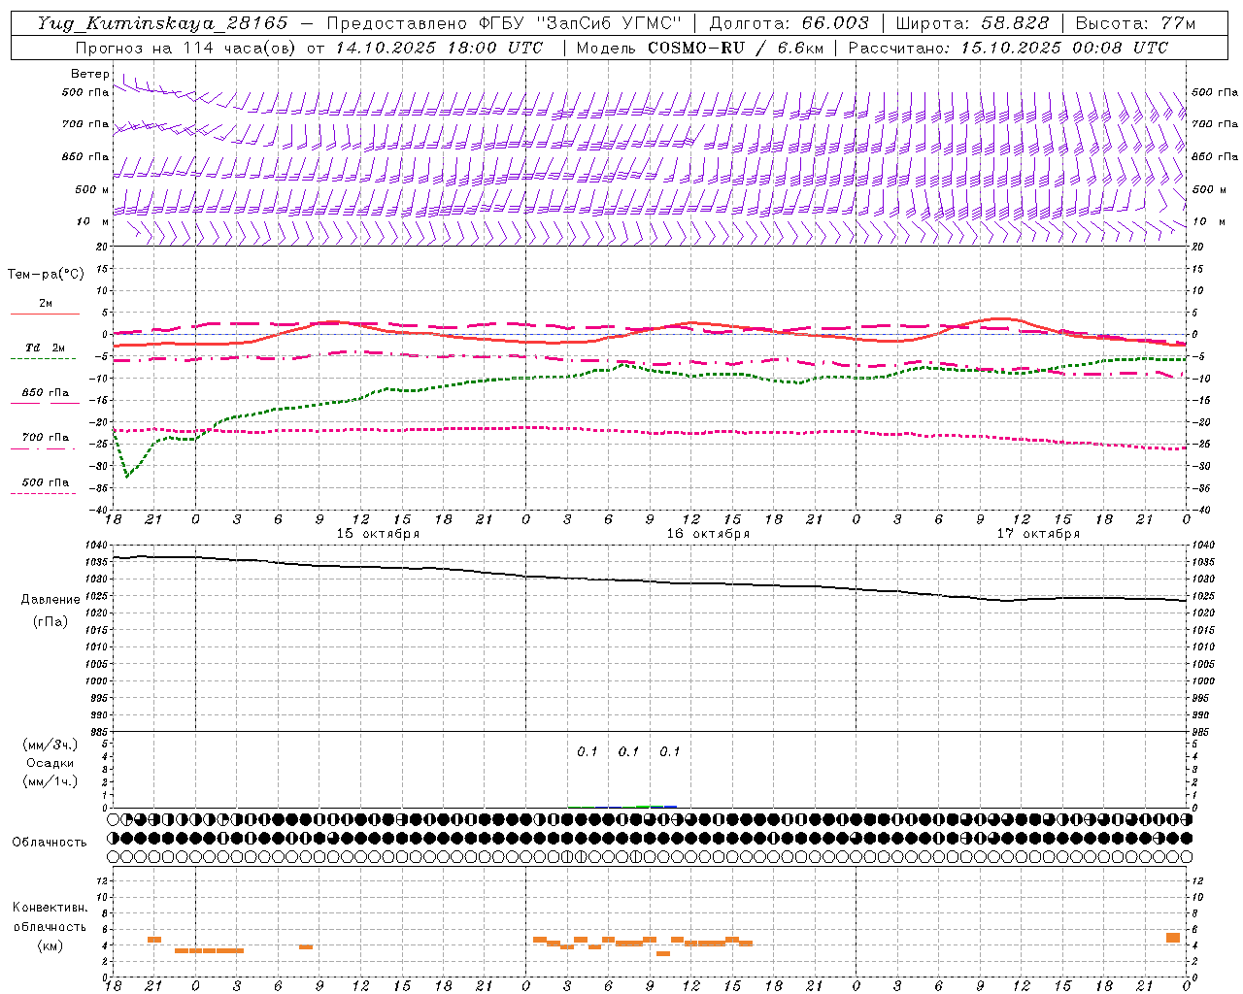This screenshot has height=994, width=1243.
Task: Click the Модель COSMO-RU / 6.6км text
Action: coord(700,48)
